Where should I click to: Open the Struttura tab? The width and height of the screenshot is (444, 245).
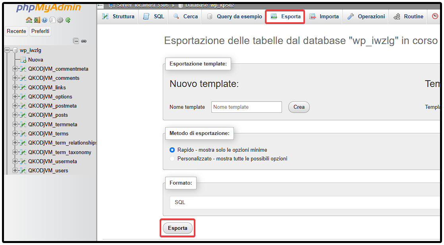click(118, 16)
